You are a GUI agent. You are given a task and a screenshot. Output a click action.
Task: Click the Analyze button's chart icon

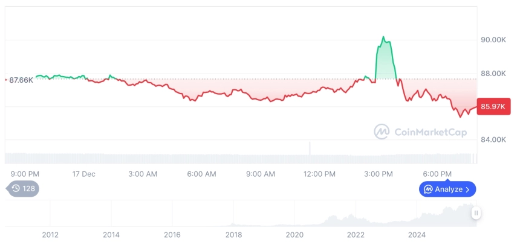coord(428,189)
